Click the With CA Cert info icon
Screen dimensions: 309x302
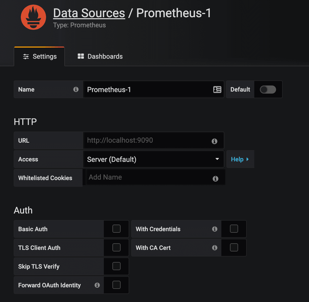coord(215,248)
